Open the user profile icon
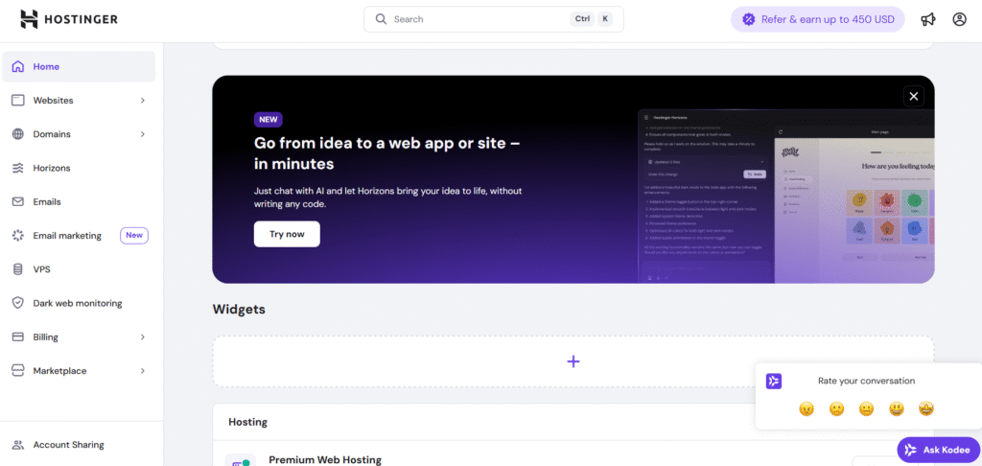This screenshot has width=982, height=466. click(x=959, y=19)
